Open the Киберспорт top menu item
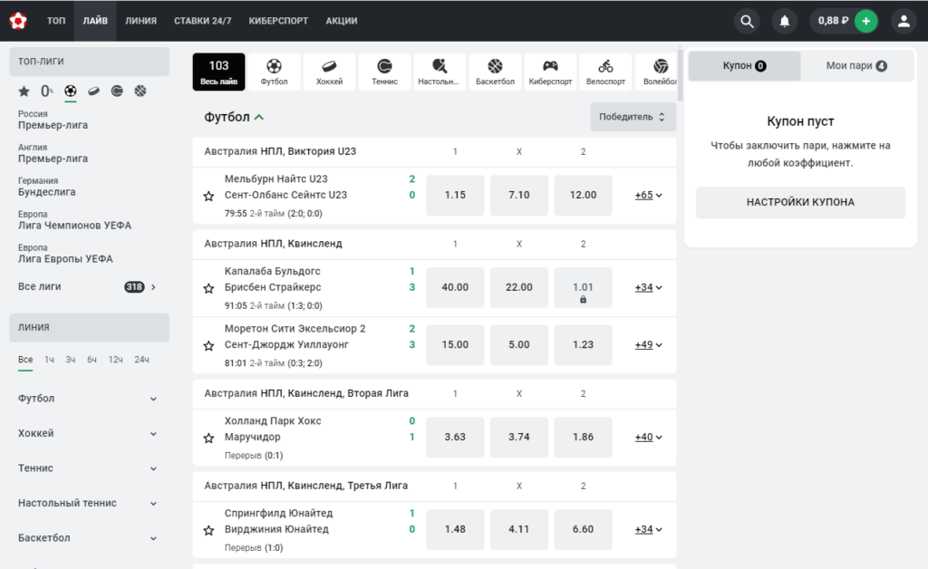Viewport: 928px width, 569px height. [x=278, y=21]
